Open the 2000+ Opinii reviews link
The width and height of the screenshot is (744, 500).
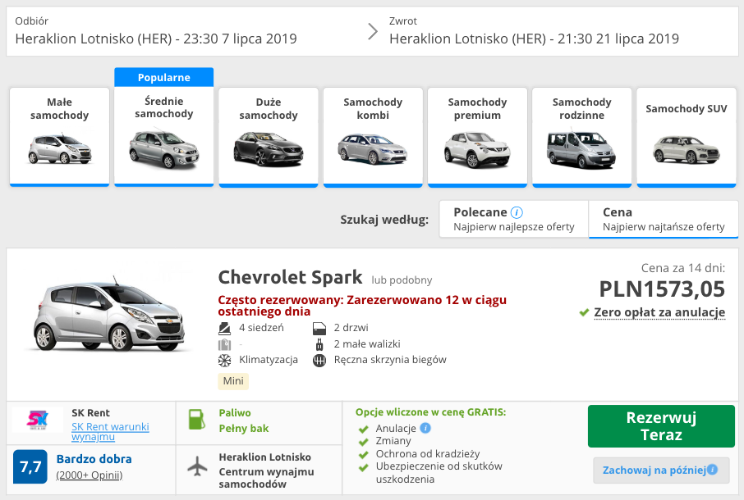[90, 475]
